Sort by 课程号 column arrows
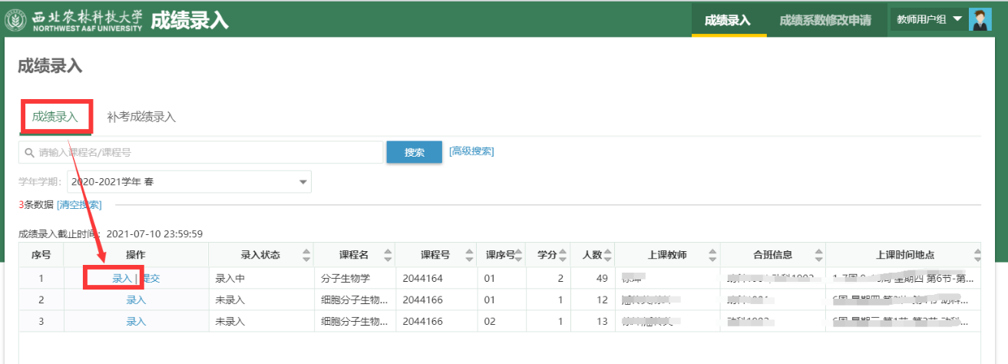Viewport: 1008px width, 364px height. click(468, 256)
